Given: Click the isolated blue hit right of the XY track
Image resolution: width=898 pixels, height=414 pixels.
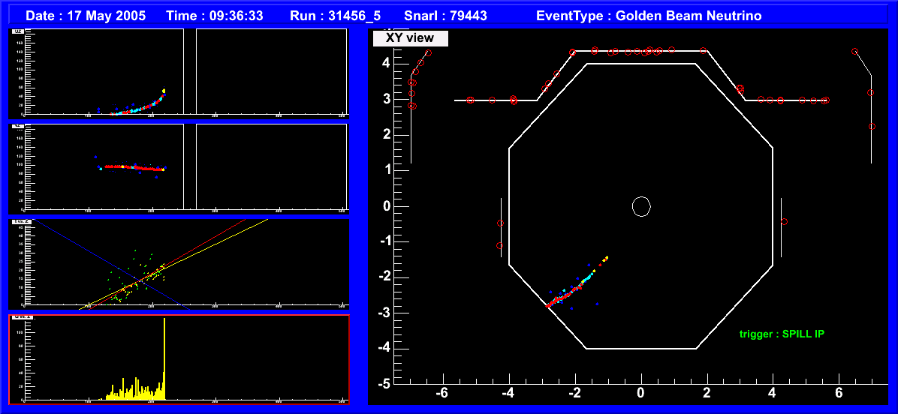Looking at the screenshot, I should coord(598,304).
